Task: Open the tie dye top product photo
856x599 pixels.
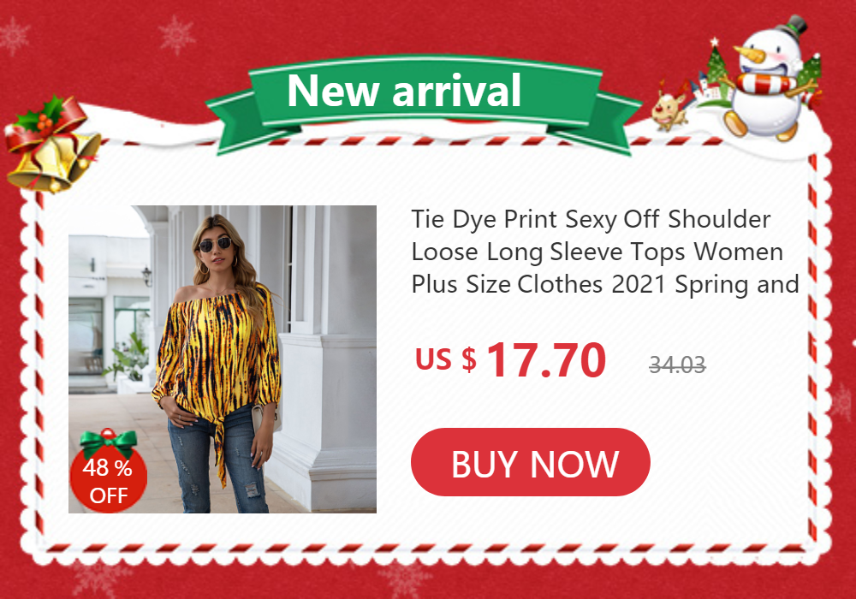Action: [223, 359]
